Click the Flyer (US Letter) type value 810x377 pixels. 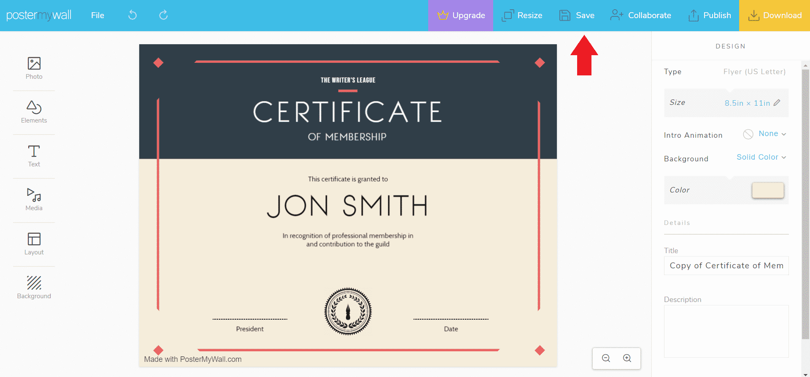[x=754, y=72]
